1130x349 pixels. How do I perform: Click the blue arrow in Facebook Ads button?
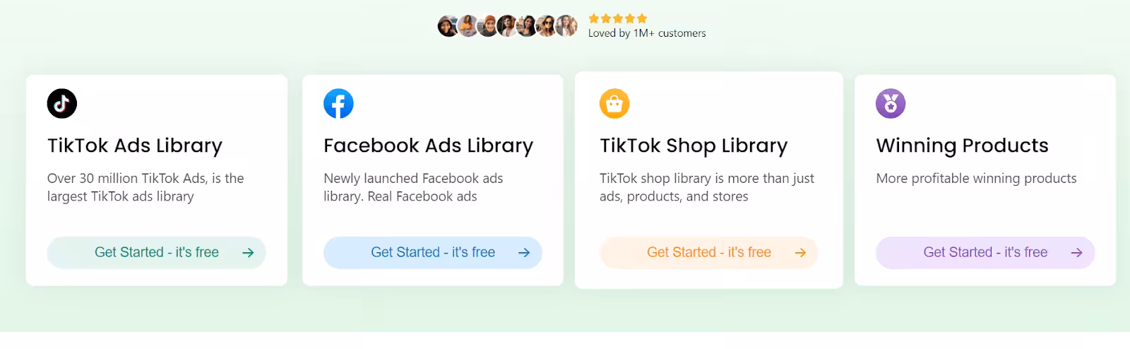tap(524, 253)
